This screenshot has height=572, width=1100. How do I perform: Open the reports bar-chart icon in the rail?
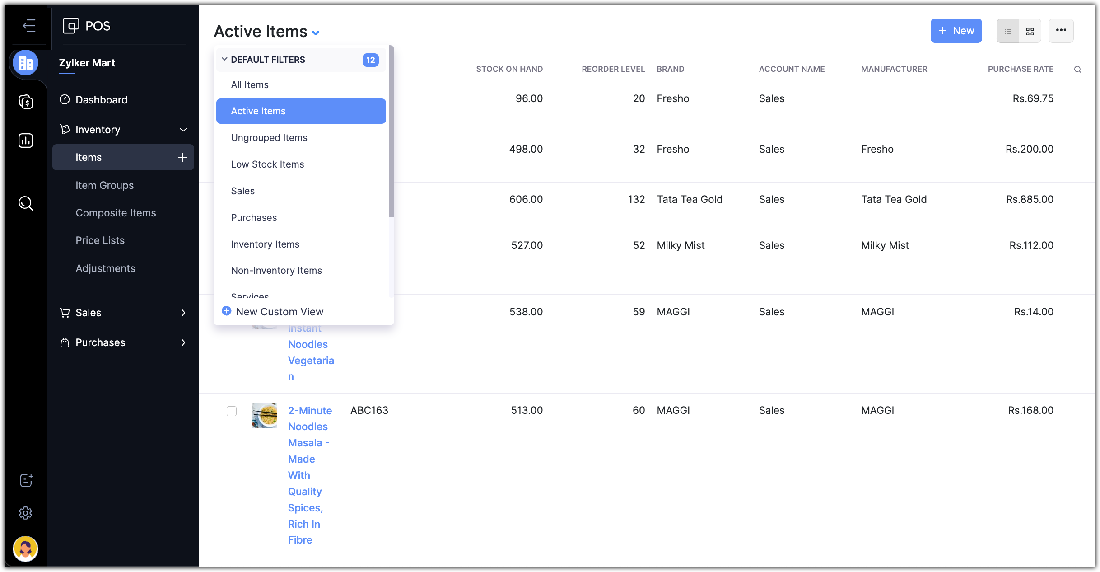pyautogui.click(x=26, y=141)
